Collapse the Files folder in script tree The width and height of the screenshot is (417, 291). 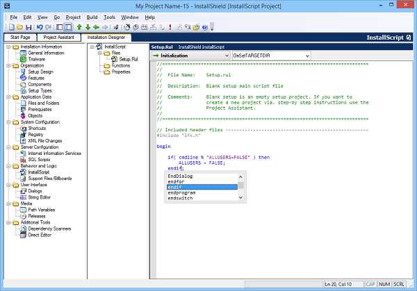click(99, 53)
